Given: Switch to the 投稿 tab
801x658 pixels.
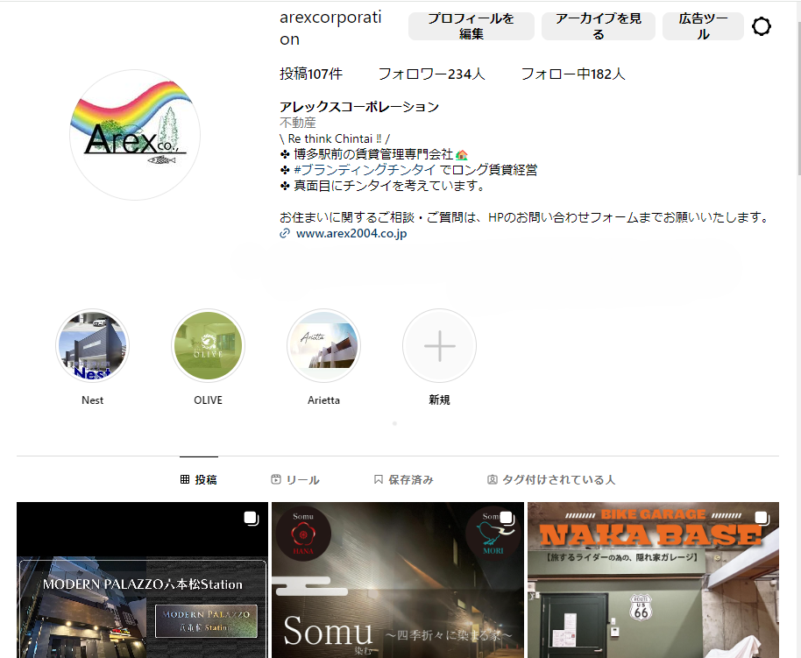Looking at the screenshot, I should tap(199, 479).
